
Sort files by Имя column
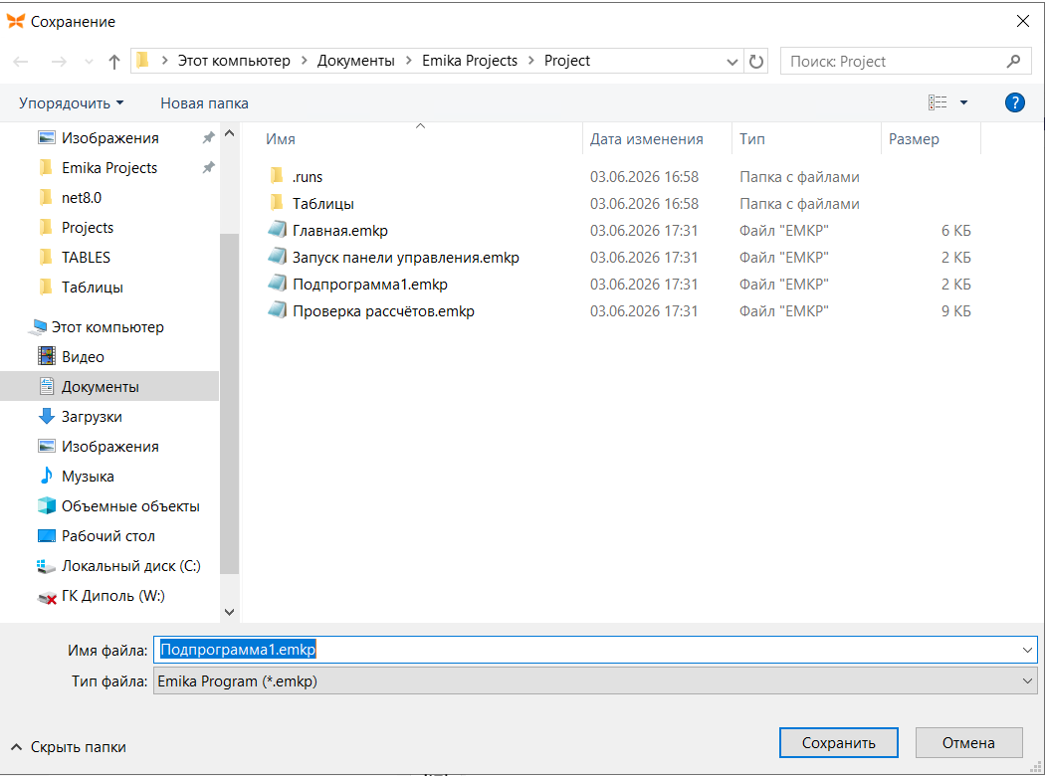pyautogui.click(x=280, y=139)
